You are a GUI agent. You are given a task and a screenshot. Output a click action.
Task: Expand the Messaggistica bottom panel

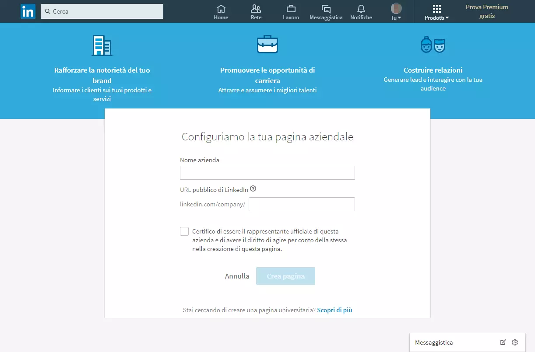pos(468,342)
